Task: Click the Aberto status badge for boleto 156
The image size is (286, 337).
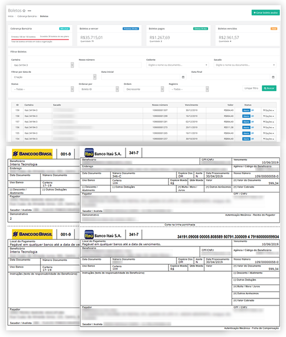Action: coord(246,127)
